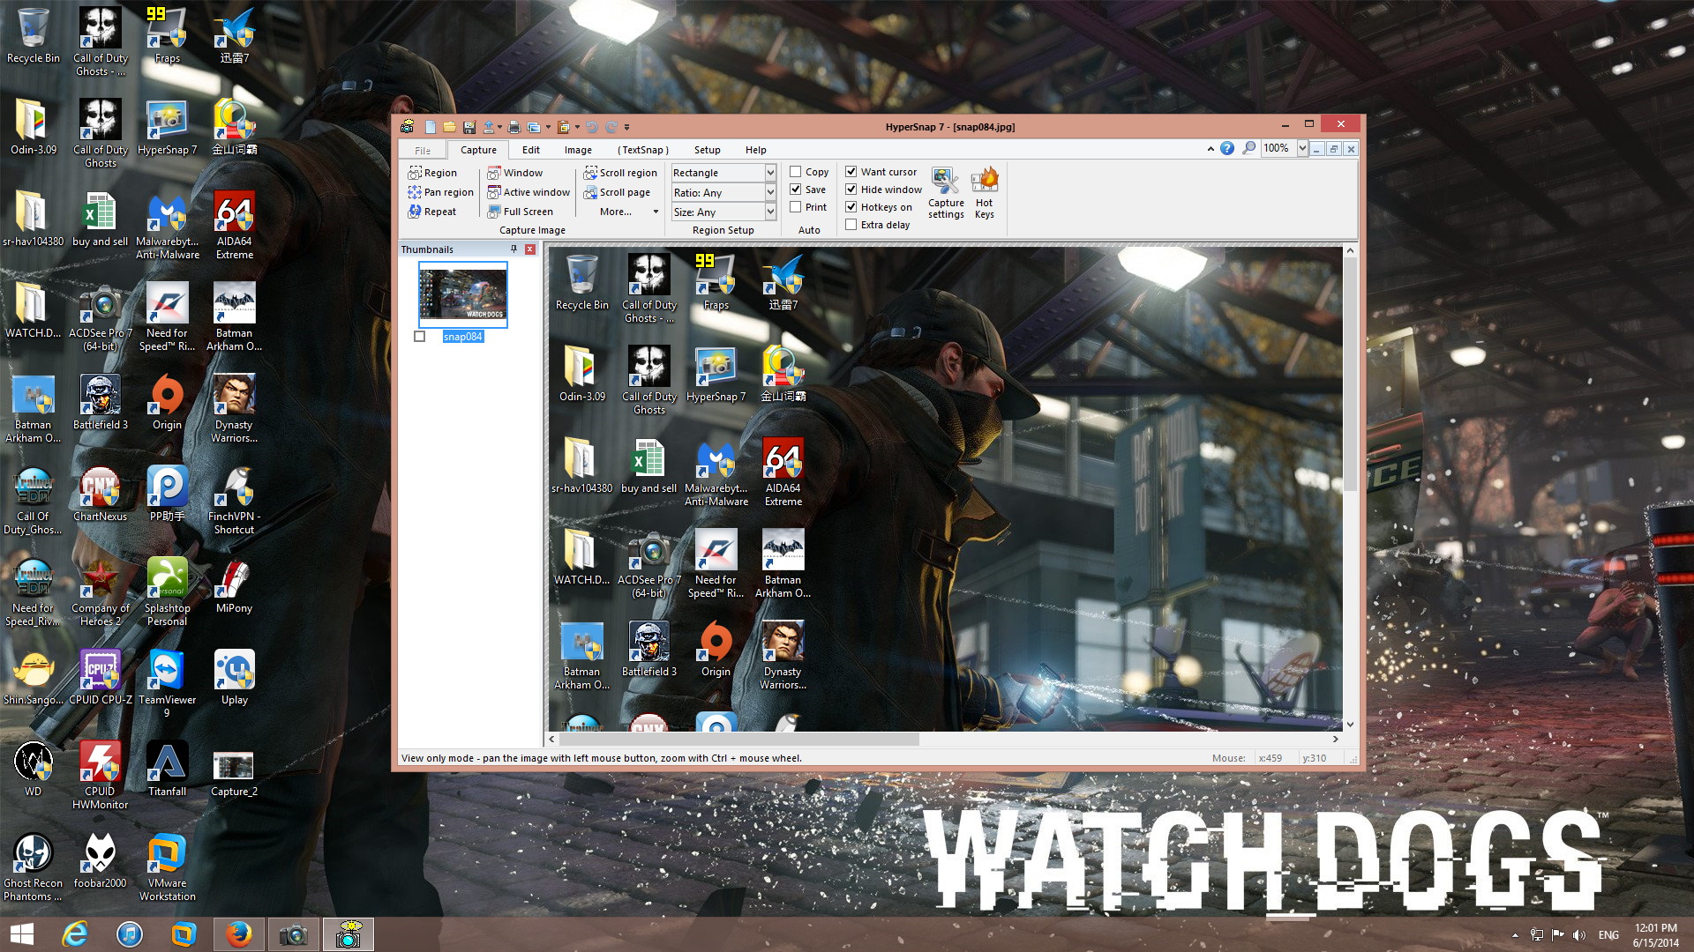Enable the Print auto option

[796, 207]
